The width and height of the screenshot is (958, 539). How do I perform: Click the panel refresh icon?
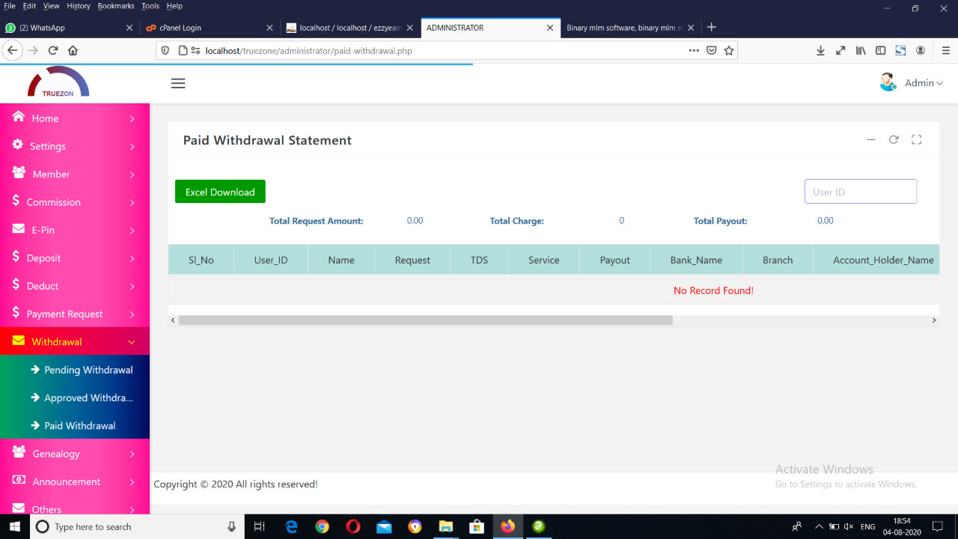point(894,140)
